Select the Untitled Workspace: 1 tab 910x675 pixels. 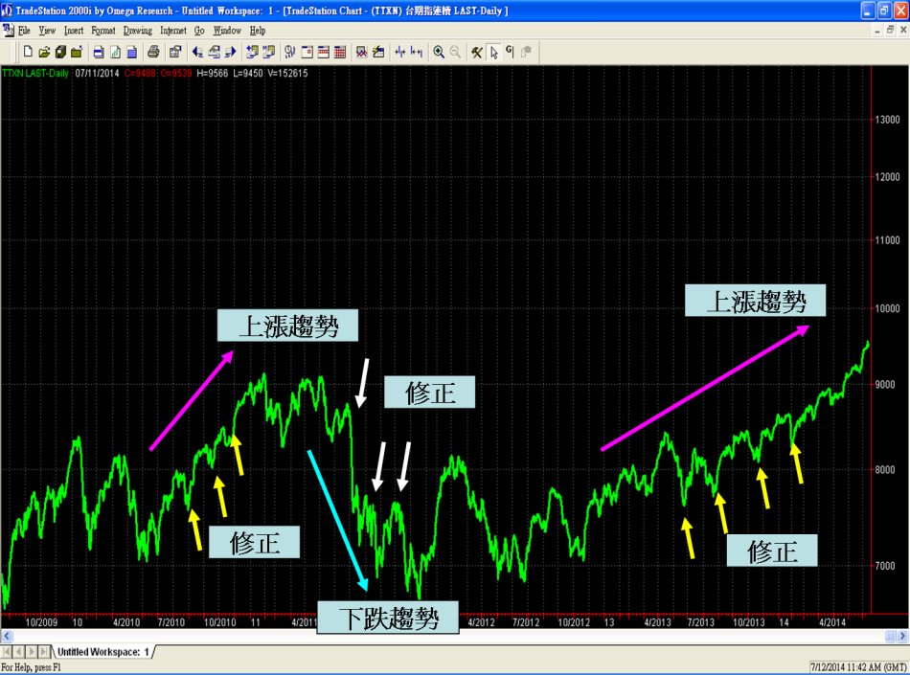tap(102, 652)
